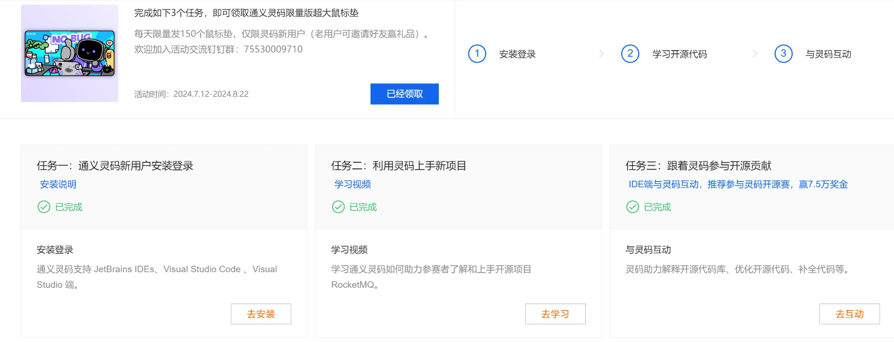This screenshot has width=894, height=342.
Task: Click the step 1 circle icon
Action: [477, 54]
